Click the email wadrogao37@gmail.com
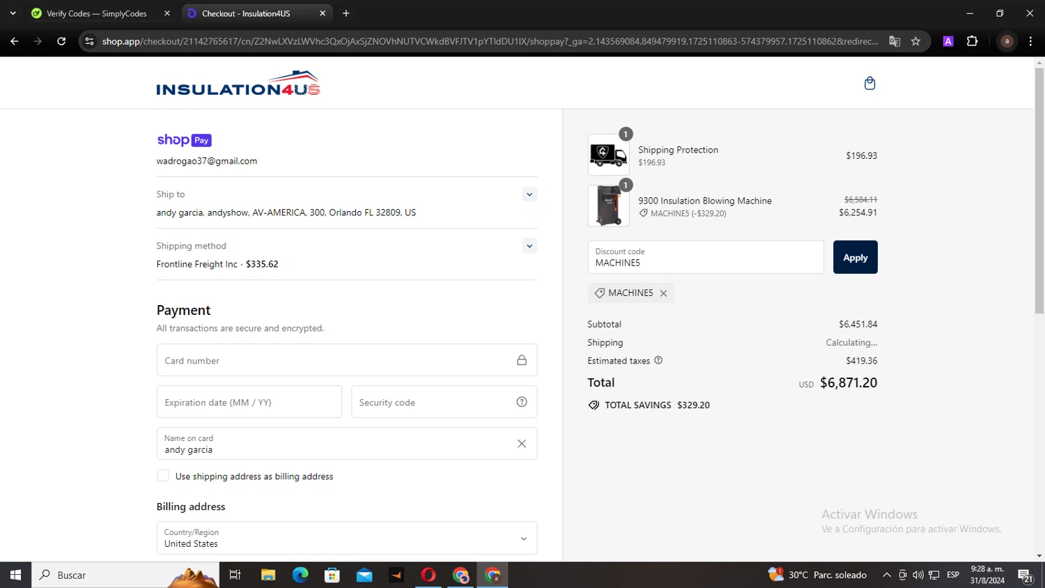The image size is (1045, 588). [x=207, y=161]
